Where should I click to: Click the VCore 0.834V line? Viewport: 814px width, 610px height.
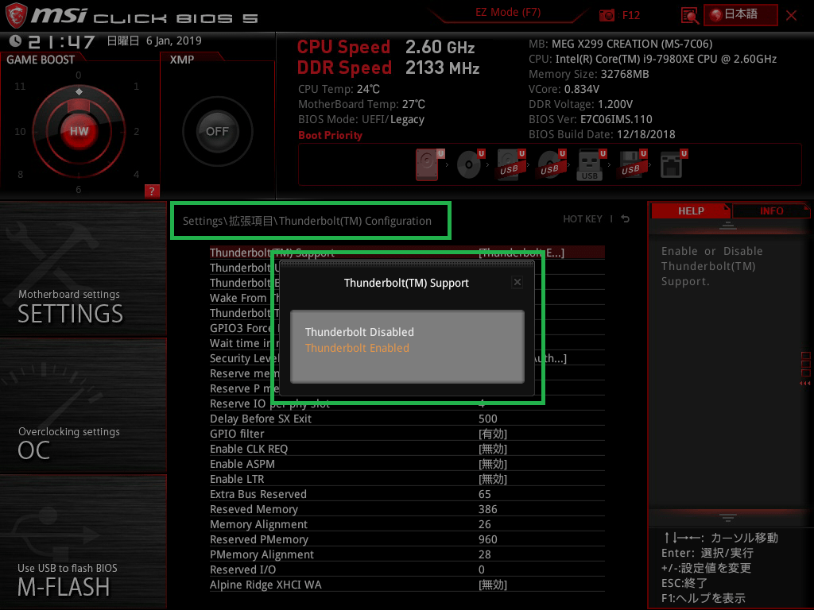(x=564, y=89)
